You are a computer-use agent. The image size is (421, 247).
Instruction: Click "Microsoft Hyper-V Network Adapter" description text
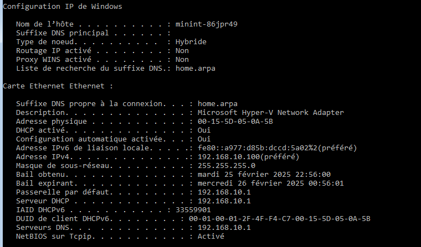[x=271, y=113]
